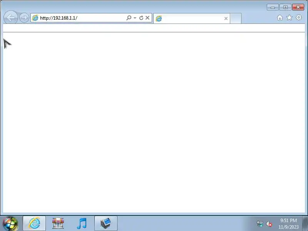Click the muted volume tray icon
Screen dimensions: 308x231
tap(269, 224)
